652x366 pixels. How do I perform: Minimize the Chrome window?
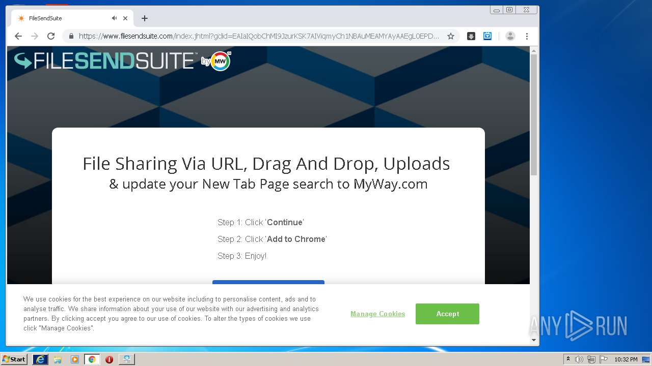(x=497, y=10)
